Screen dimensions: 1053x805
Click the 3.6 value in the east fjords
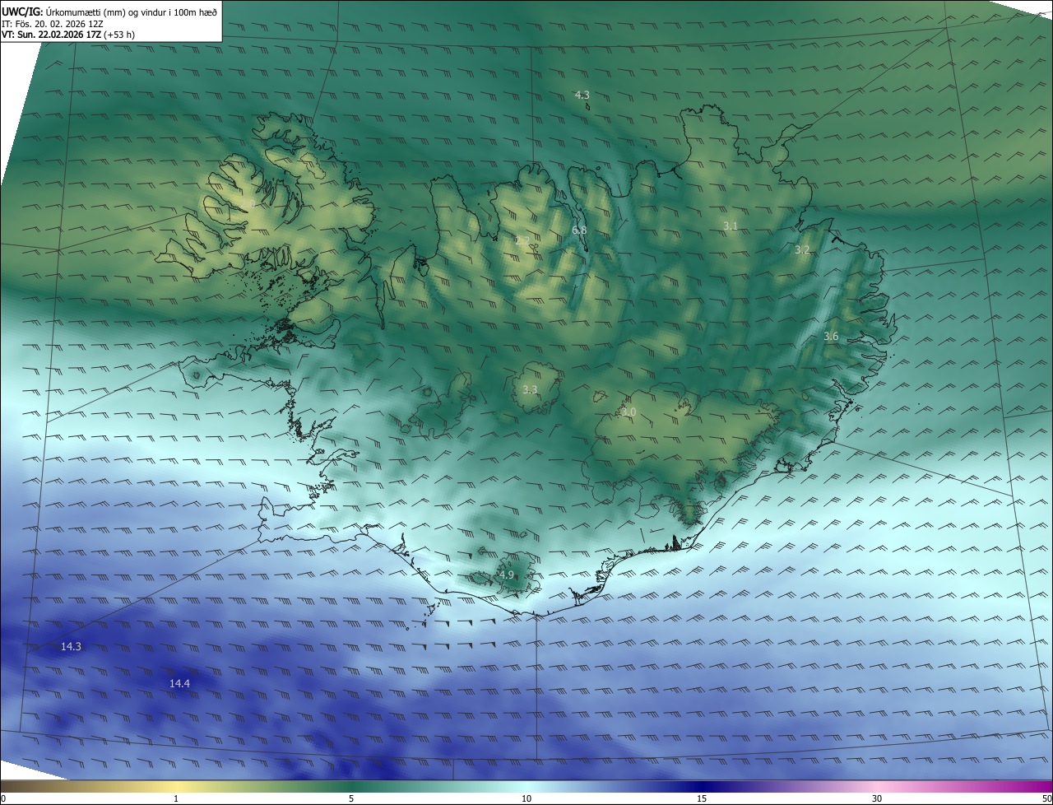click(831, 337)
